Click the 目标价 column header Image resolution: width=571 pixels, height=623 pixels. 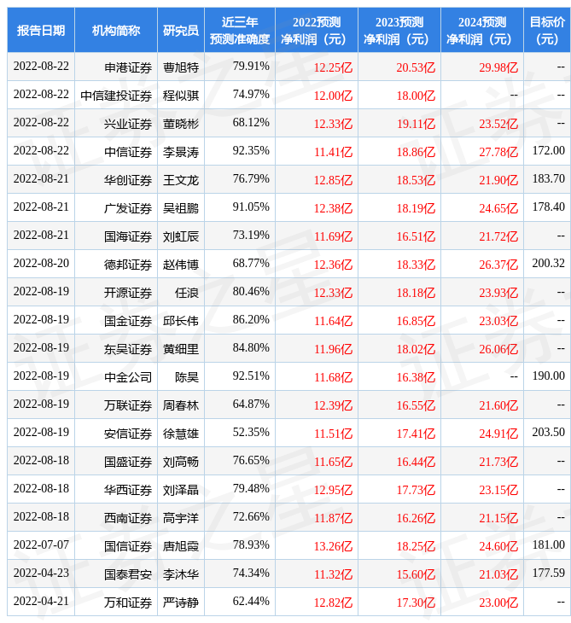[547, 30]
